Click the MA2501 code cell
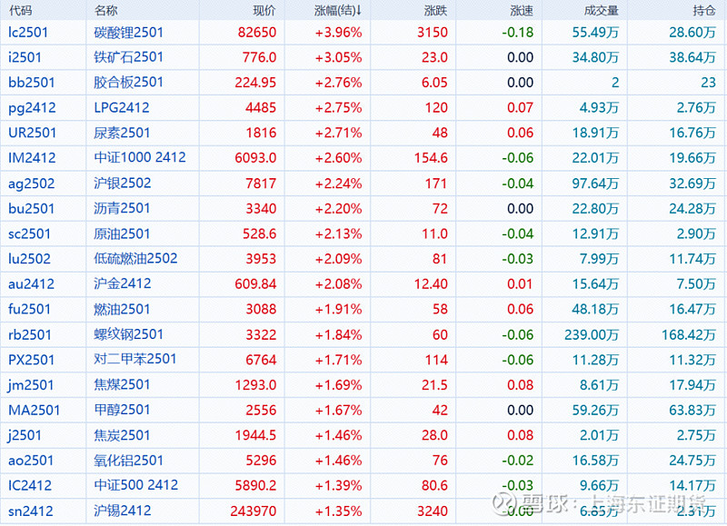This screenshot has width=727, height=526. coord(35,410)
